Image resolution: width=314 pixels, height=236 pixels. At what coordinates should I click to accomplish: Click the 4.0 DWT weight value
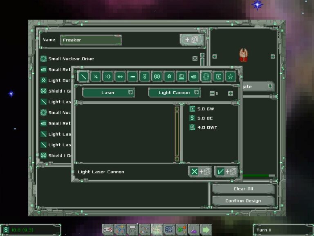[207, 127]
